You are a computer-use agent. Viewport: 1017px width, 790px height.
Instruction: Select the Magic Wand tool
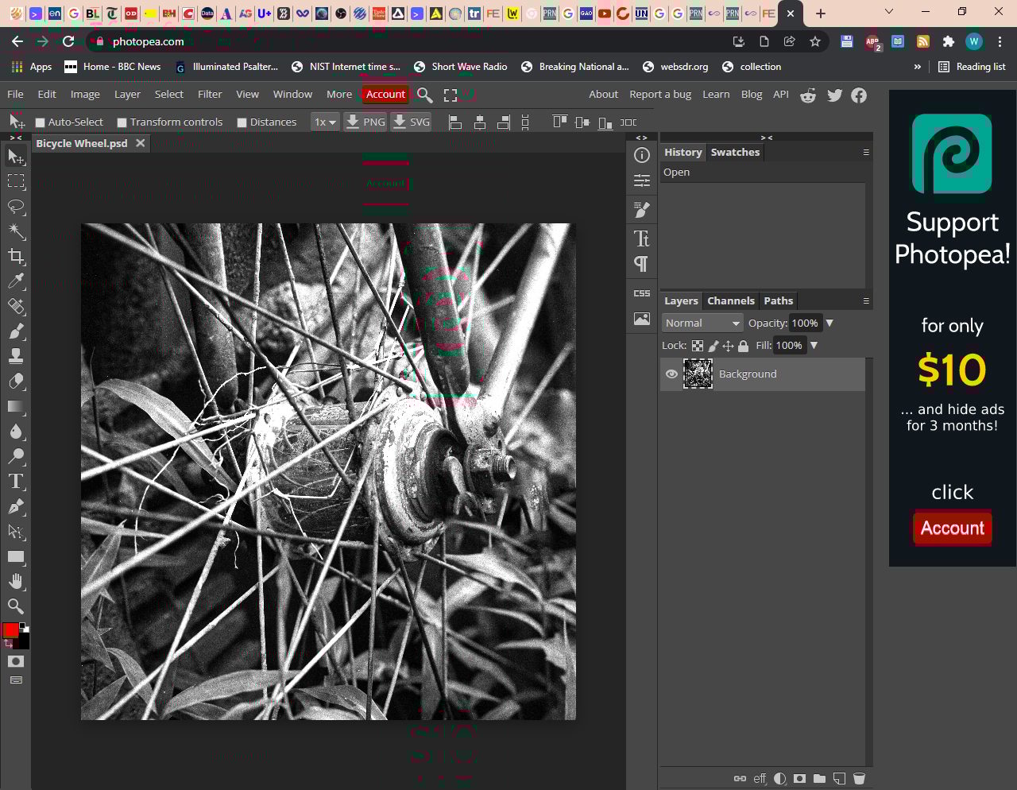[x=16, y=231]
